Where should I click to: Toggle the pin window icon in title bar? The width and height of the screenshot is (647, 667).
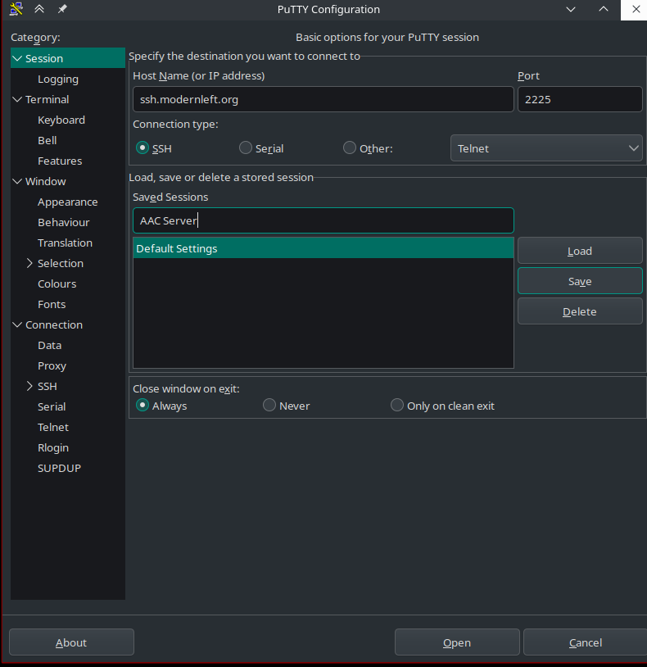(62, 9)
